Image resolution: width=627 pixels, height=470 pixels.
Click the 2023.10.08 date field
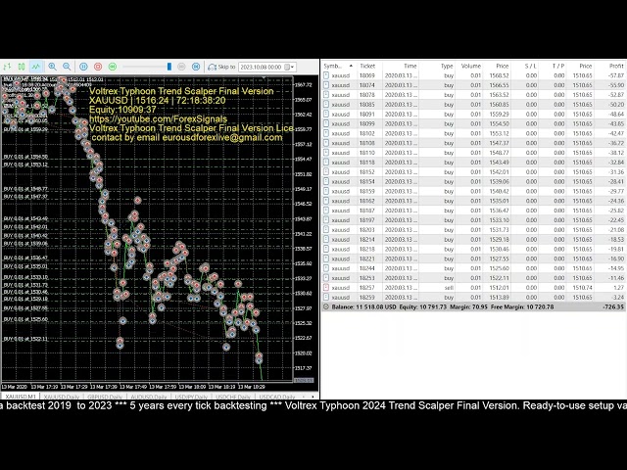coord(260,67)
